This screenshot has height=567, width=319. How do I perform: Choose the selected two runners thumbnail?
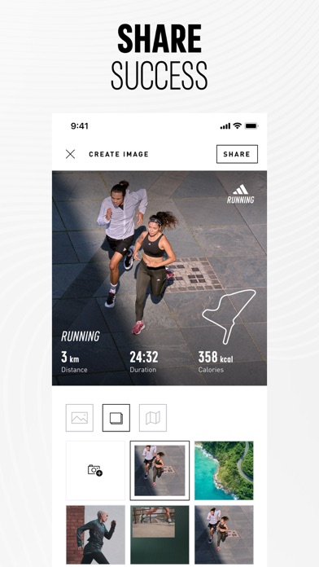159,470
